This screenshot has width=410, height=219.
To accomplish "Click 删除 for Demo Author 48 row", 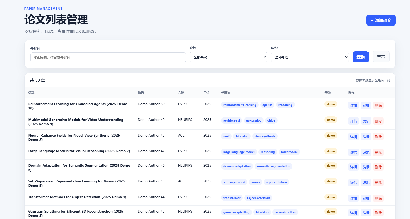I will (x=378, y=137).
